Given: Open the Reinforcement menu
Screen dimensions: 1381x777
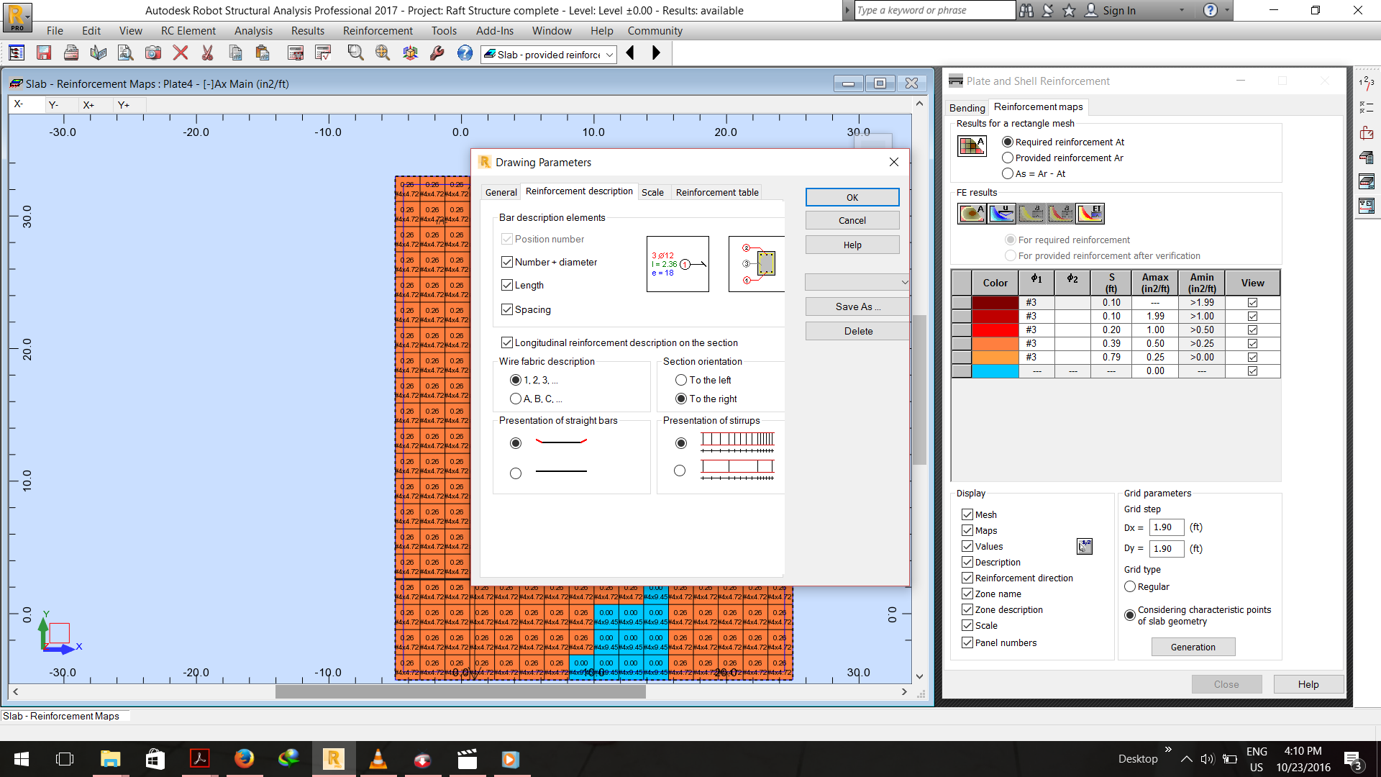Looking at the screenshot, I should coord(377,31).
